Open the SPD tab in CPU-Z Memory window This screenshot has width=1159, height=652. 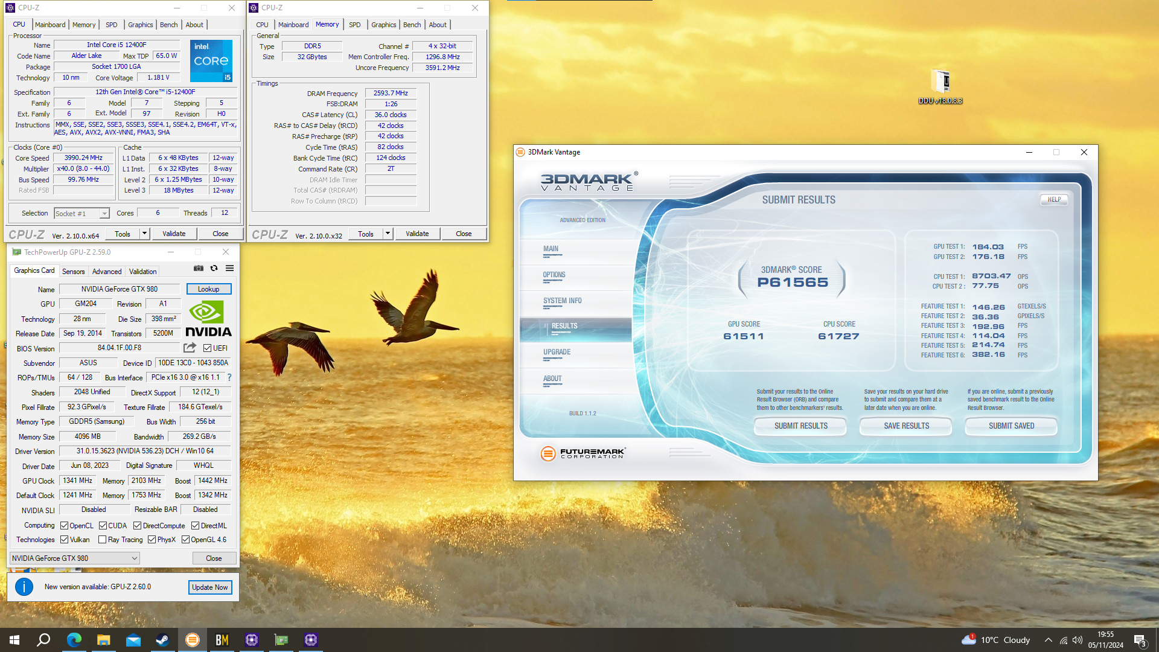(355, 25)
